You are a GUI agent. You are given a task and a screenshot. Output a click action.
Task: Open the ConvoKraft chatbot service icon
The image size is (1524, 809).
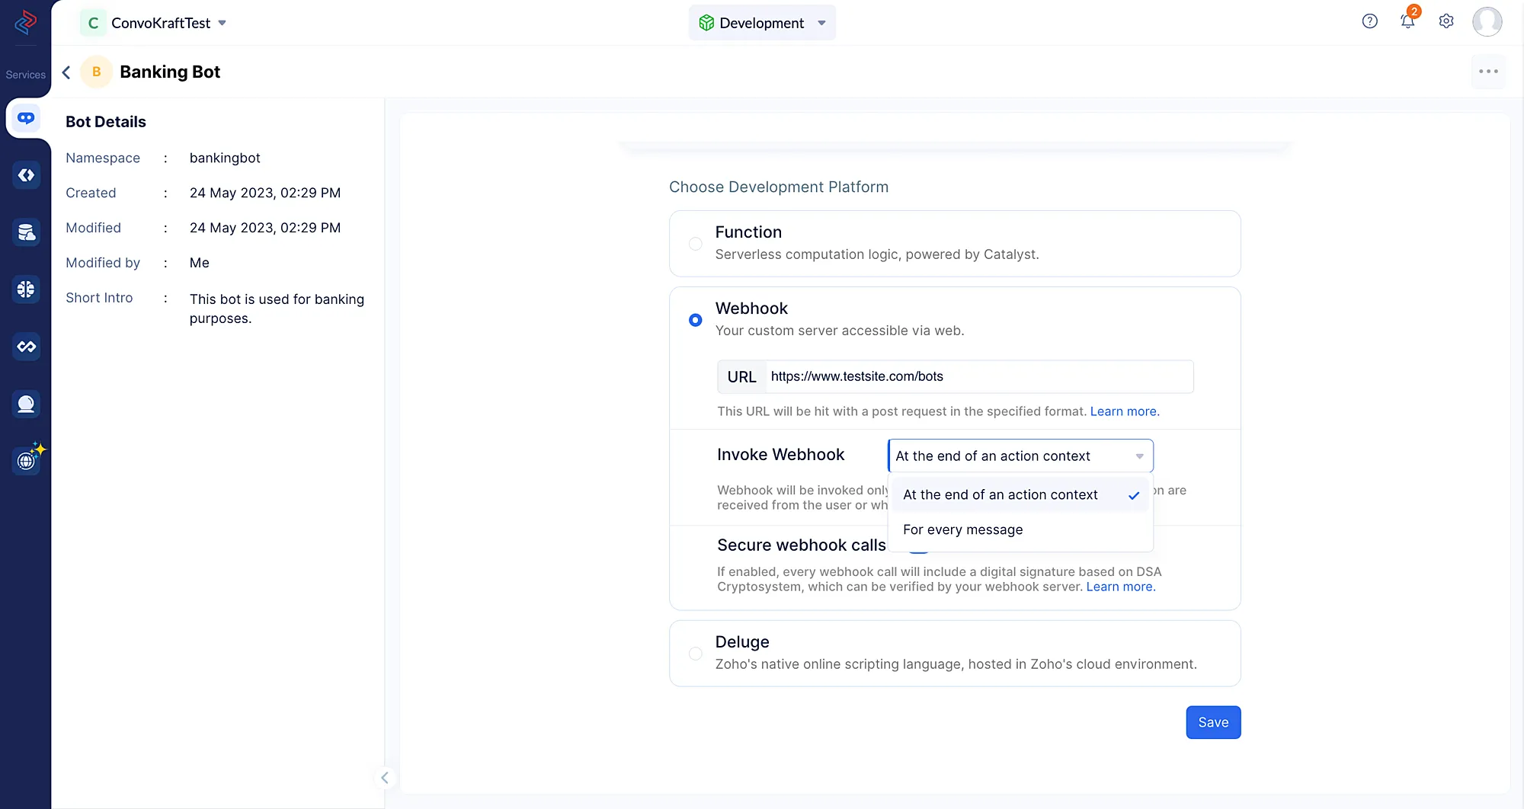coord(26,118)
